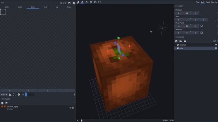Click the red X-axis gizmo handle at right
The height and width of the screenshot is (122, 218).
click(129, 46)
